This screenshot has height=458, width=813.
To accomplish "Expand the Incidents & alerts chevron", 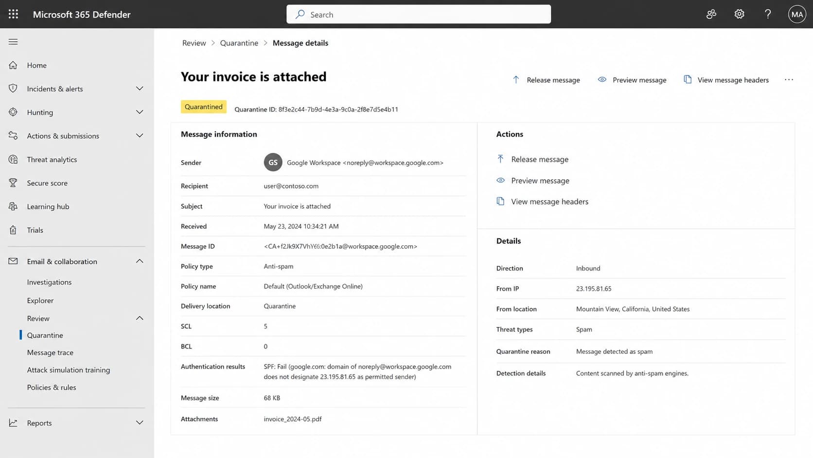I will pos(140,89).
